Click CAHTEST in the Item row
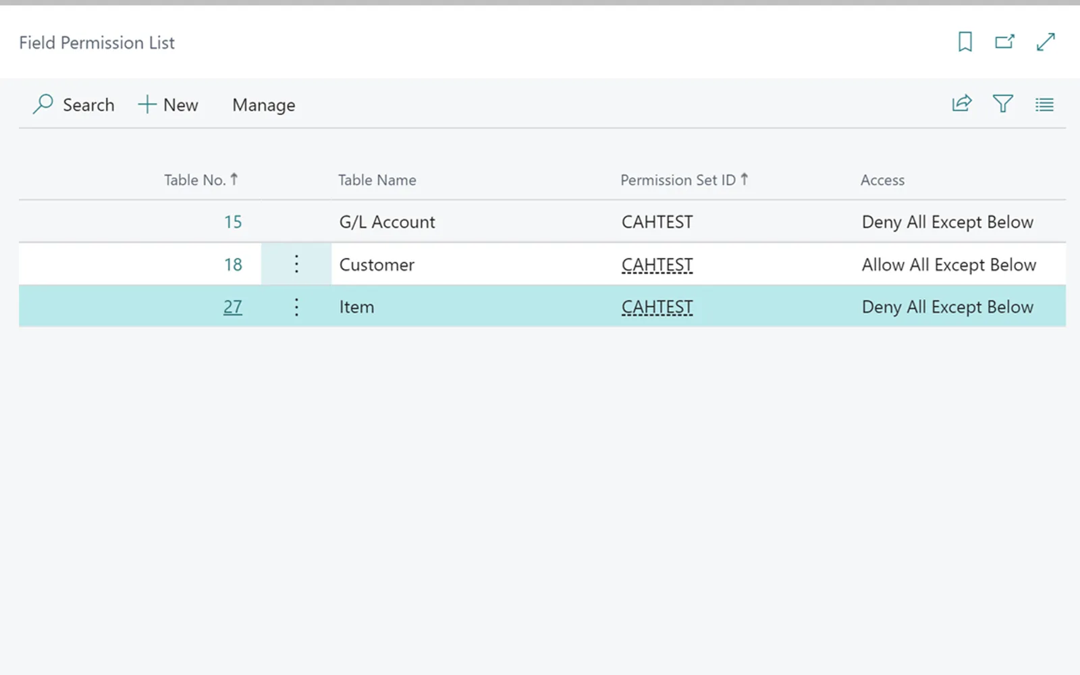 [x=657, y=307]
